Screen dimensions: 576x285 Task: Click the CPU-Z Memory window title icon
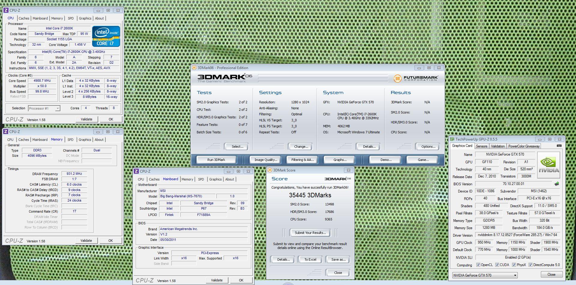tap(6, 132)
